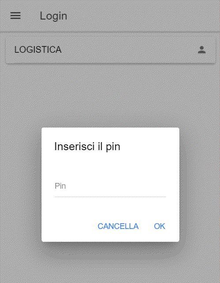Viewport: 220px width, 283px height.
Task: Tap the LOGISTICA label text
Action: tap(38, 50)
